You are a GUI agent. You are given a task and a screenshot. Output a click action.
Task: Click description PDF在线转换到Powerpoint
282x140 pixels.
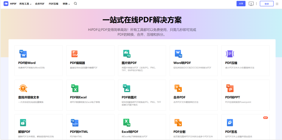click(x=238, y=102)
